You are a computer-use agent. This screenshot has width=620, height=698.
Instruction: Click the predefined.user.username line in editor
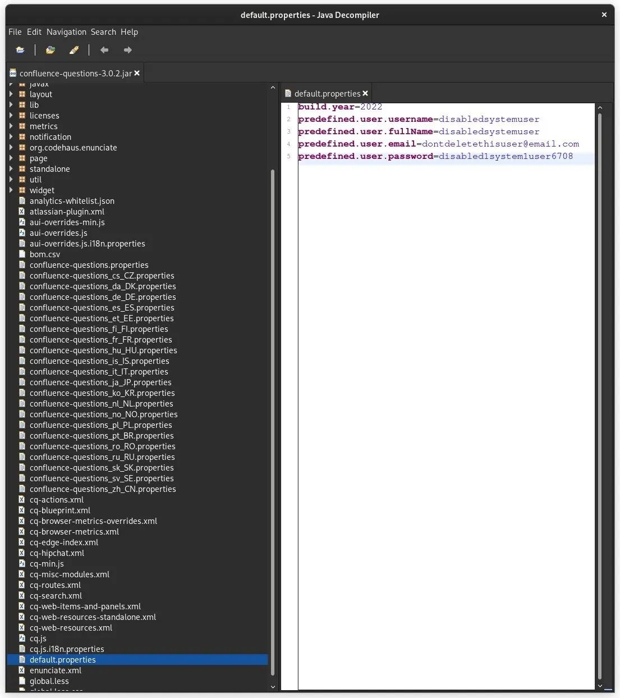tap(419, 119)
